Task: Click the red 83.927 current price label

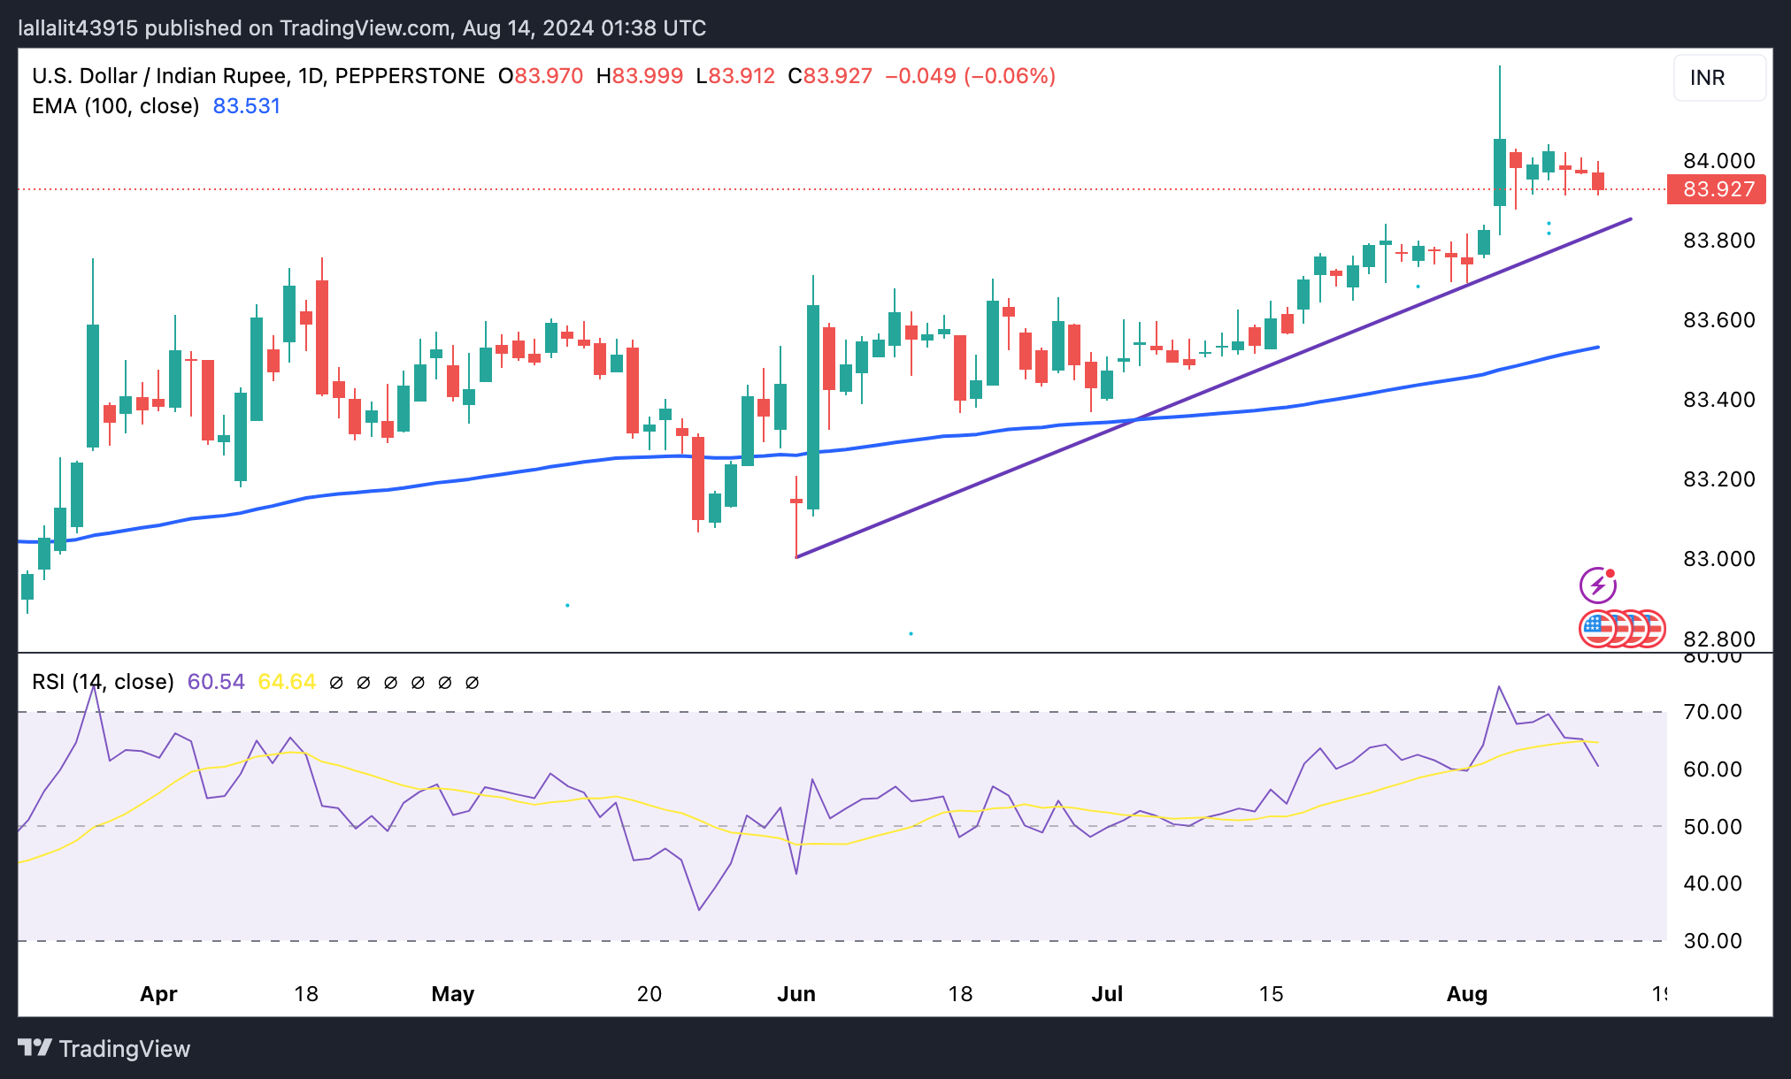Action: 1717,189
